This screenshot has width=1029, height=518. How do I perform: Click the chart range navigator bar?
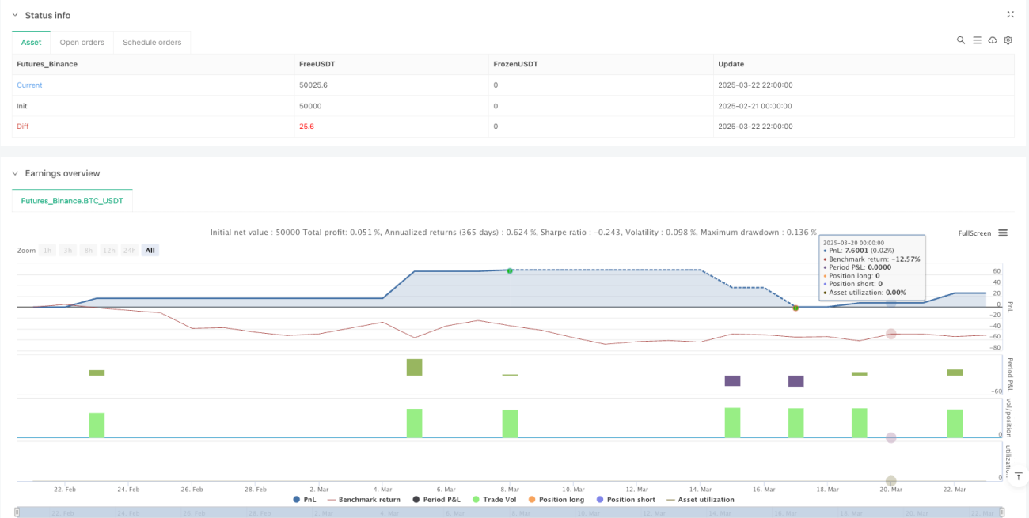coord(511,512)
